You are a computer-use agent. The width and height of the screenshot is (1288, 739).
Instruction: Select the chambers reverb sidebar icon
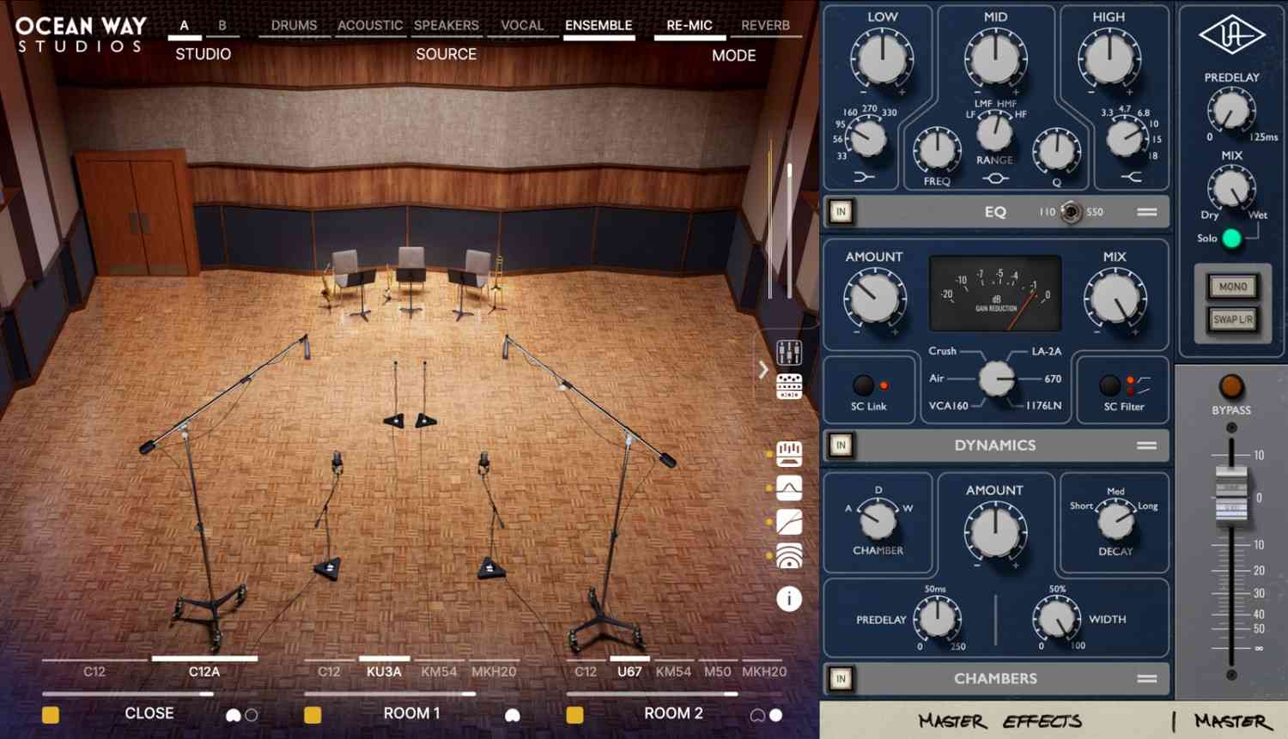point(787,556)
